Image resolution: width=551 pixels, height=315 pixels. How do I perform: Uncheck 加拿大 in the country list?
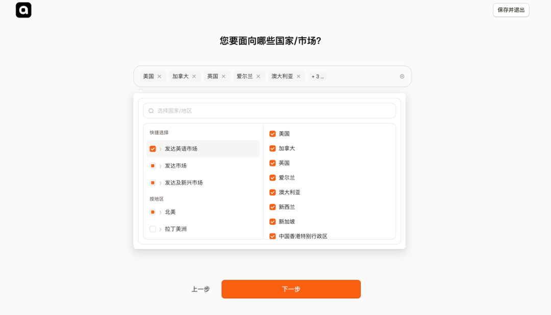(272, 148)
